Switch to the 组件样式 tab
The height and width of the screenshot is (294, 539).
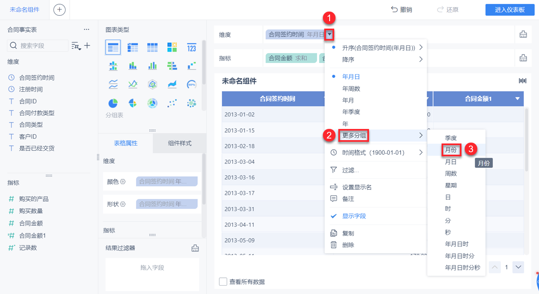[x=180, y=143]
